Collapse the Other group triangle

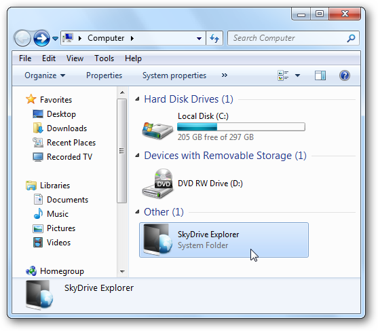point(137,212)
